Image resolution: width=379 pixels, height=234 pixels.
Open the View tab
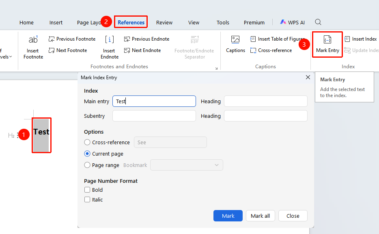(194, 22)
